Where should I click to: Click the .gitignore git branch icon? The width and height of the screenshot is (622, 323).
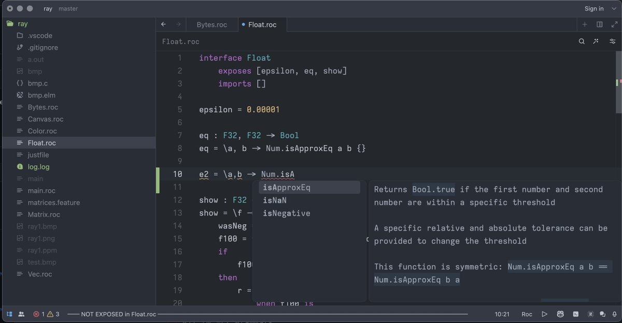(x=20, y=47)
